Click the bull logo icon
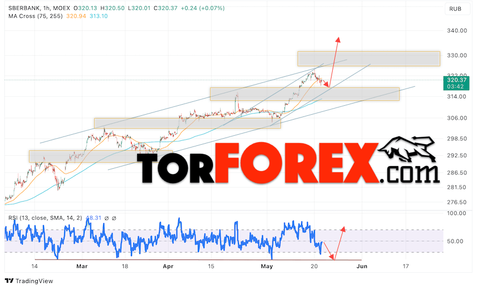Screen dimensions: 477x289 tap(408, 149)
